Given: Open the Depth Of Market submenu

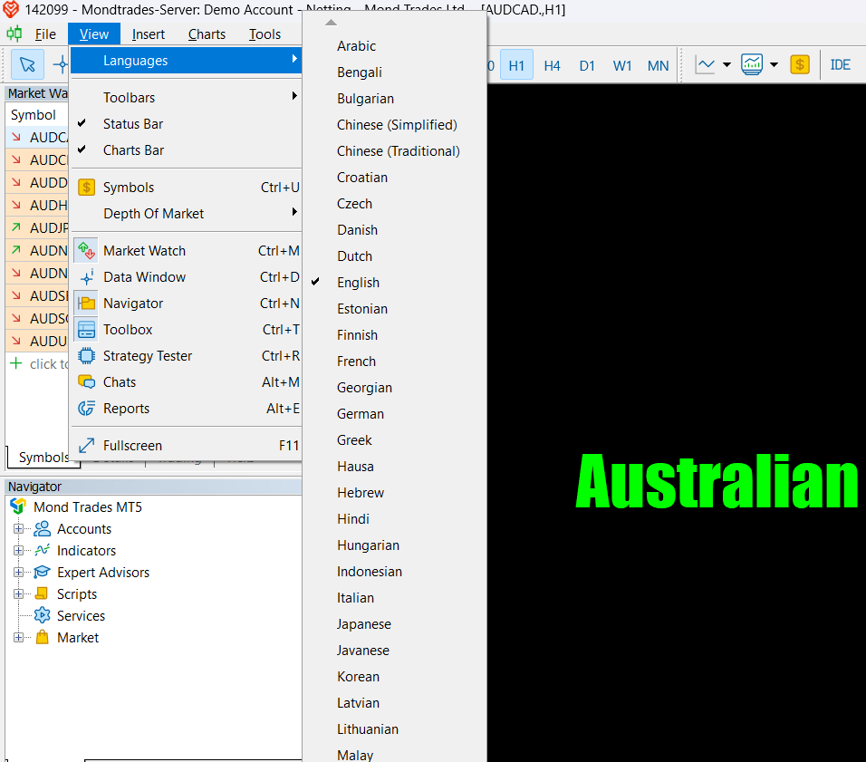Looking at the screenshot, I should coord(153,214).
